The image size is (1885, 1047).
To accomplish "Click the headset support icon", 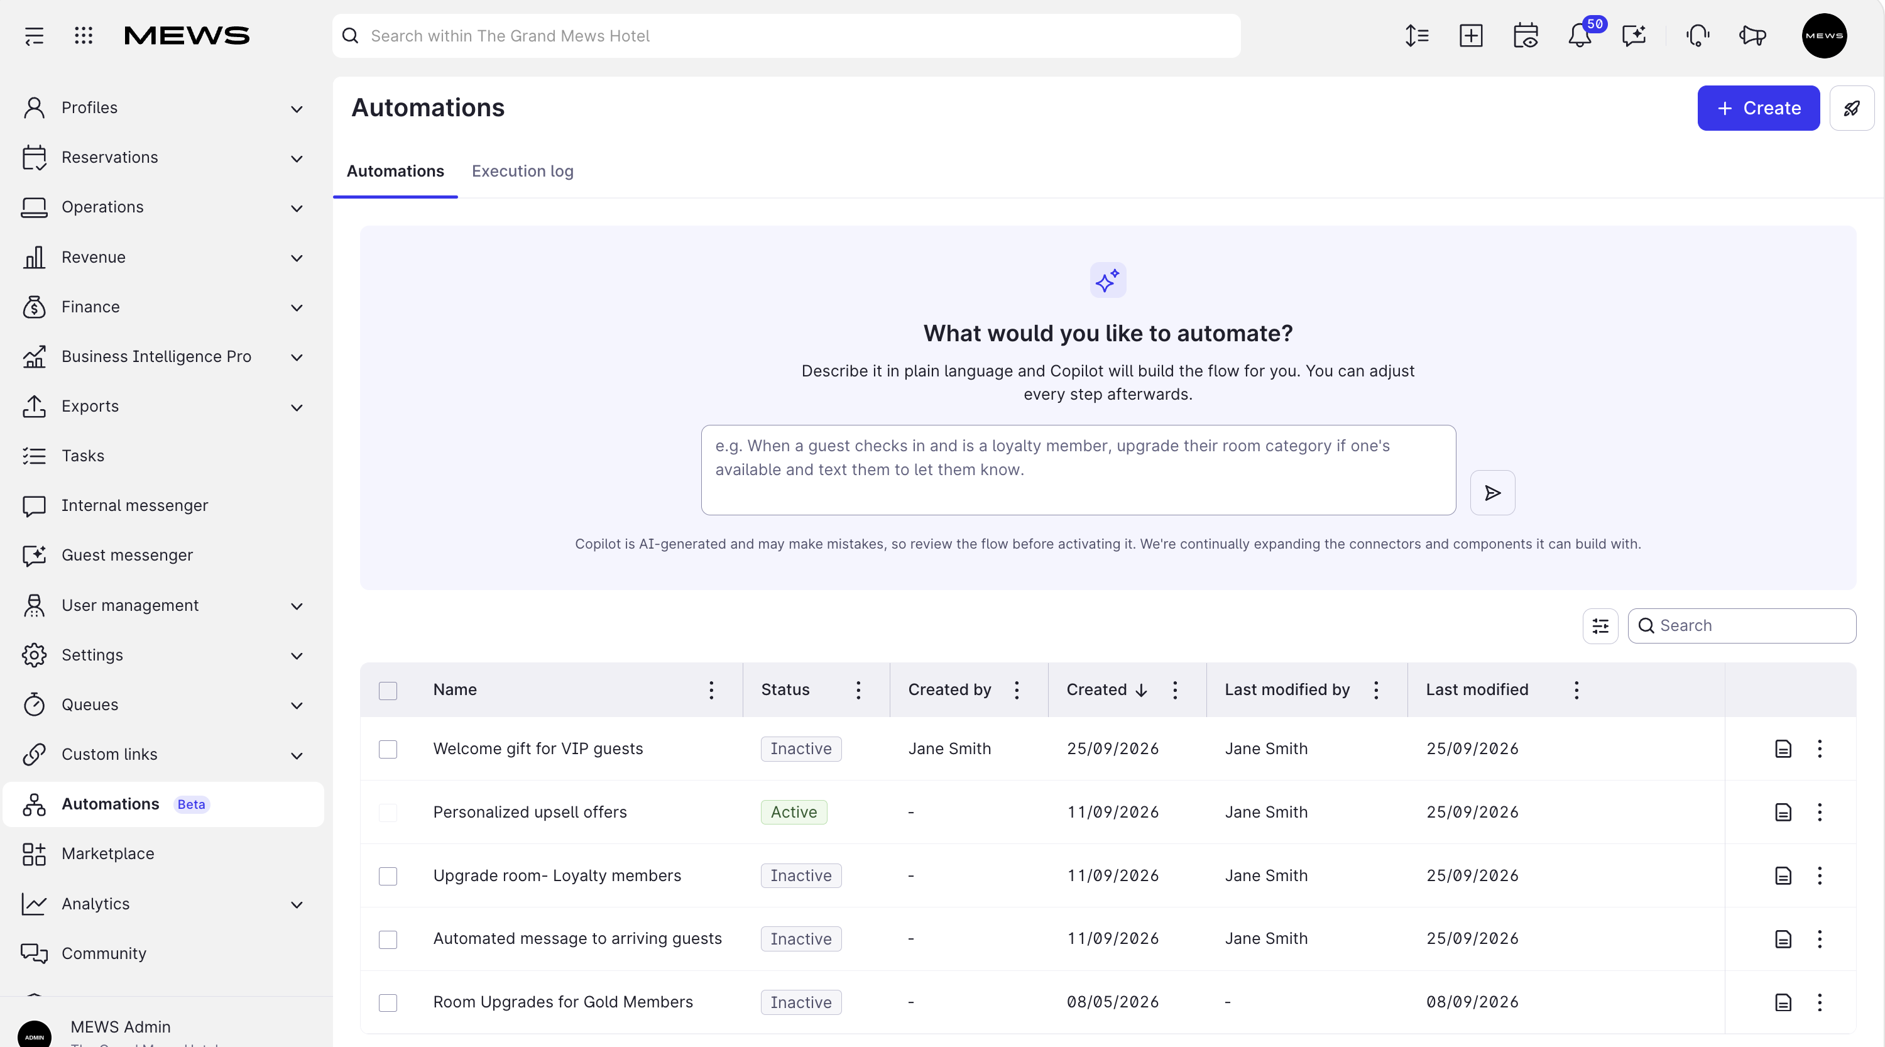I will (x=1698, y=36).
